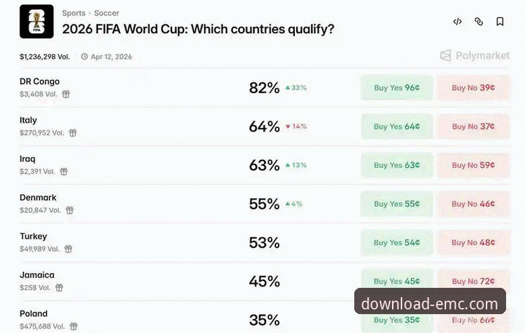Bookmark this World Cup market
This screenshot has width=525, height=333.
click(500, 22)
